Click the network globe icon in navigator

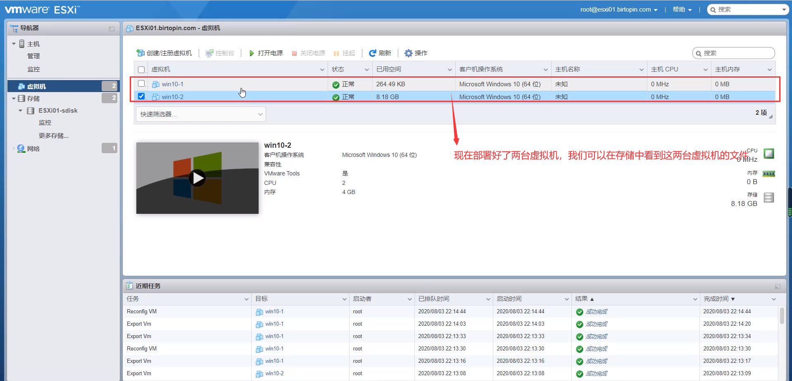(x=21, y=149)
